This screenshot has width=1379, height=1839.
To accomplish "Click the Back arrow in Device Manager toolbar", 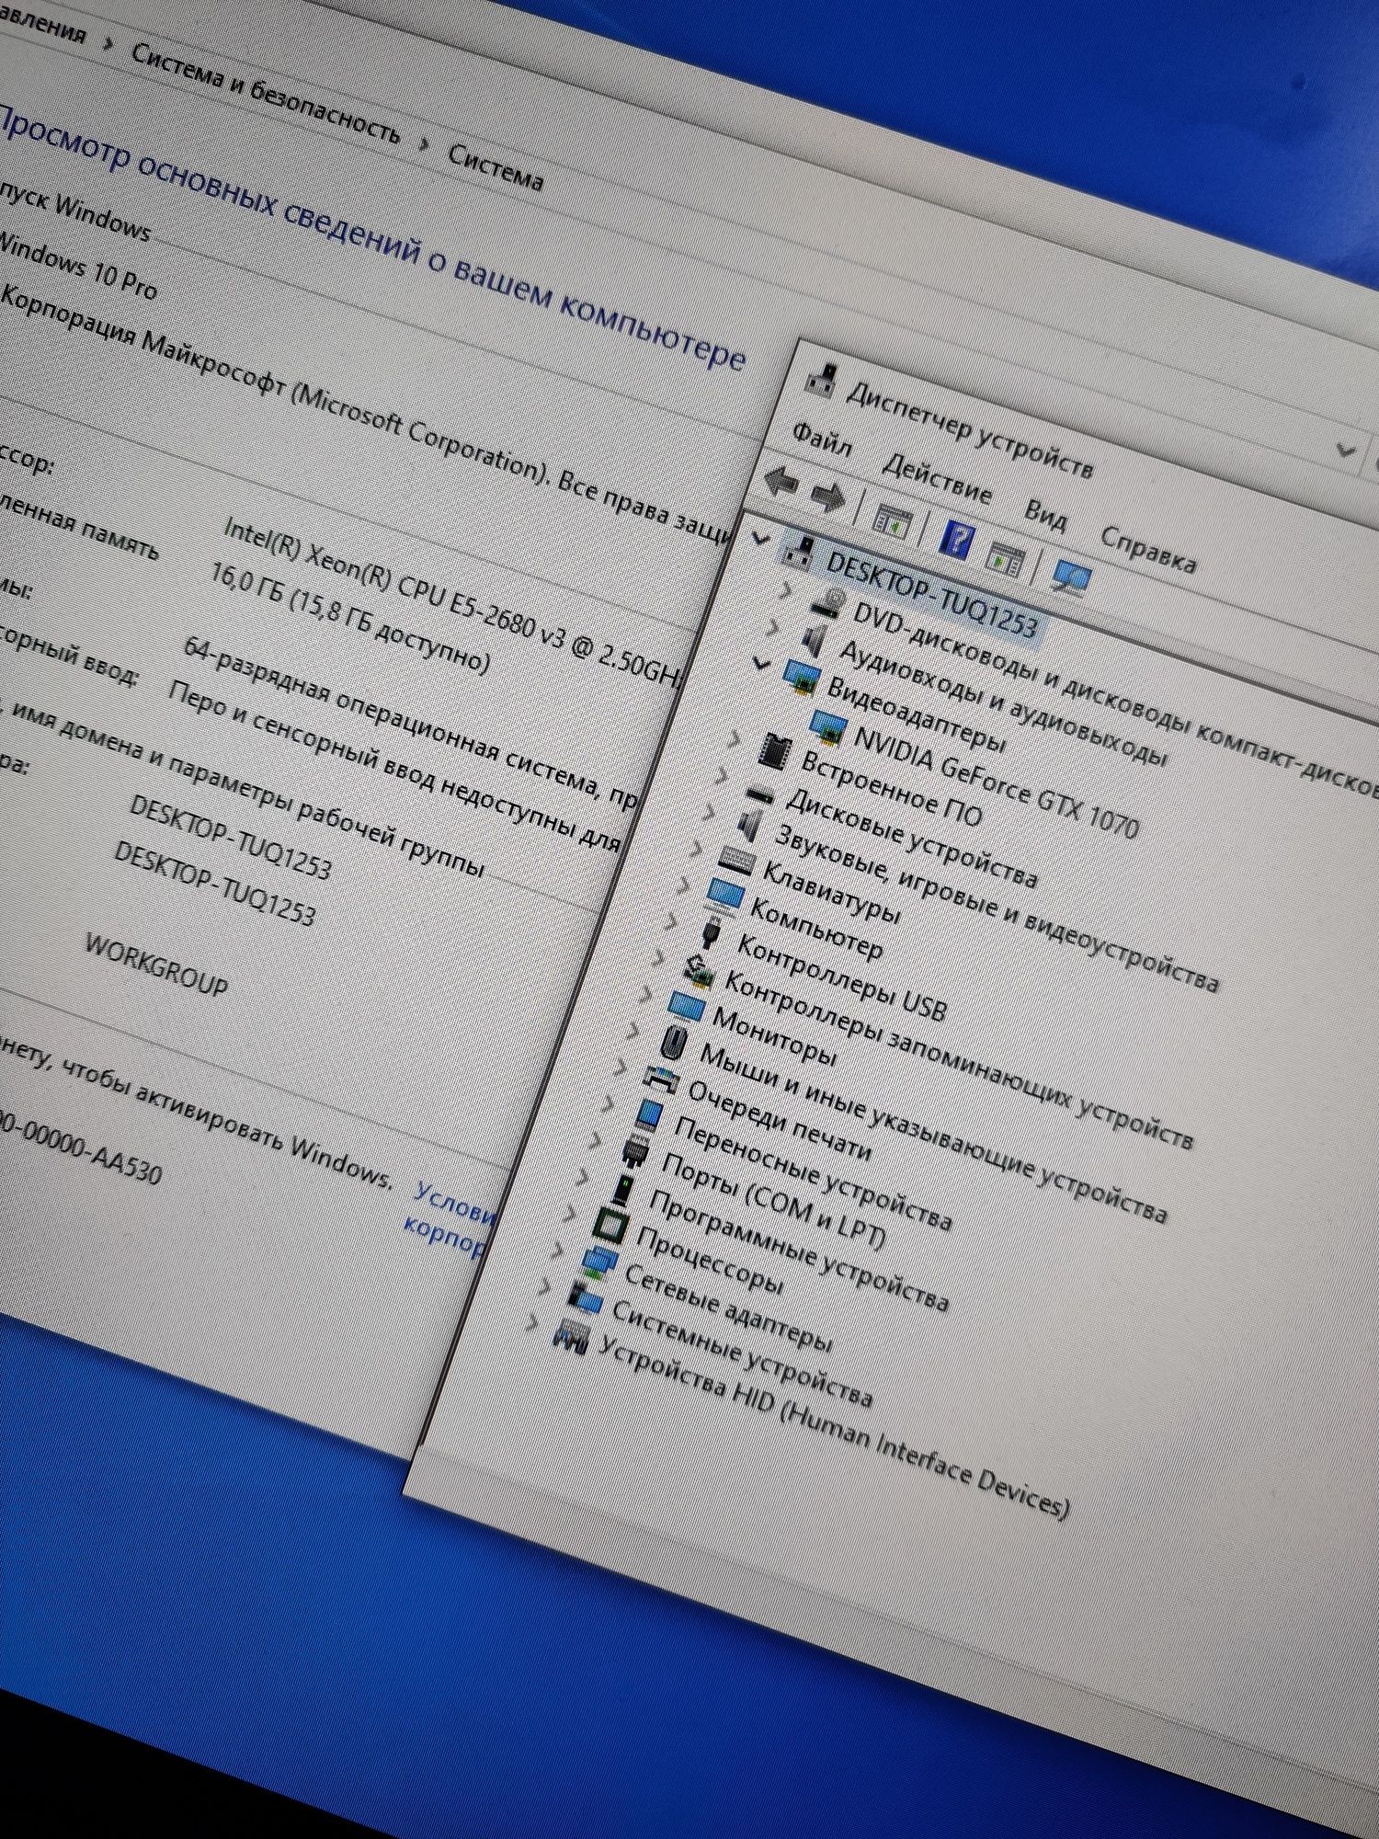I will point(781,480).
